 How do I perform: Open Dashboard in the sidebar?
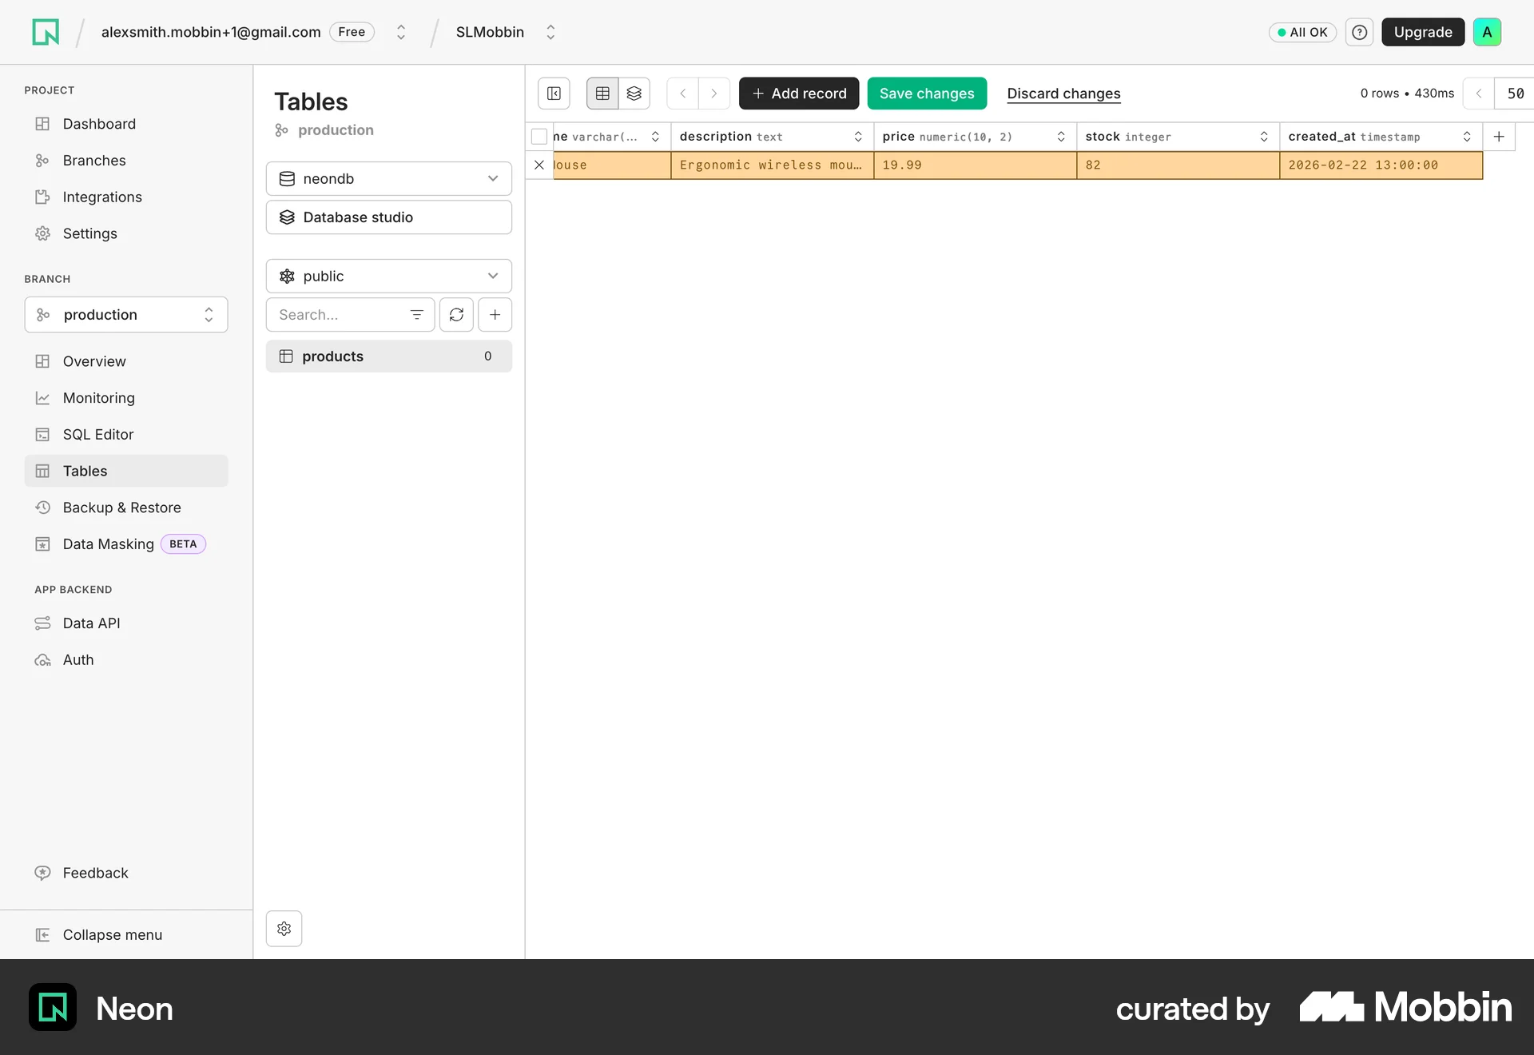(126, 124)
